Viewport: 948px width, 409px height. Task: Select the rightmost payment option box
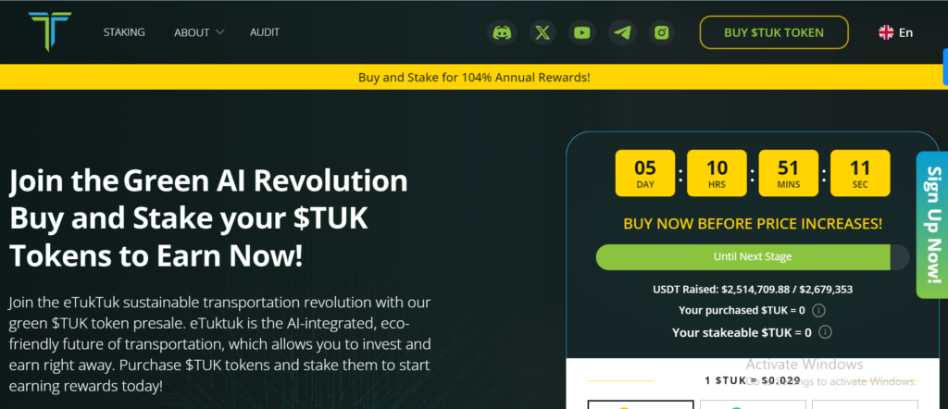click(865, 404)
